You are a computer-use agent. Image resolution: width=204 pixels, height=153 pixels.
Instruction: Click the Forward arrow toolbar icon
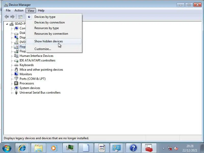point(12,17)
